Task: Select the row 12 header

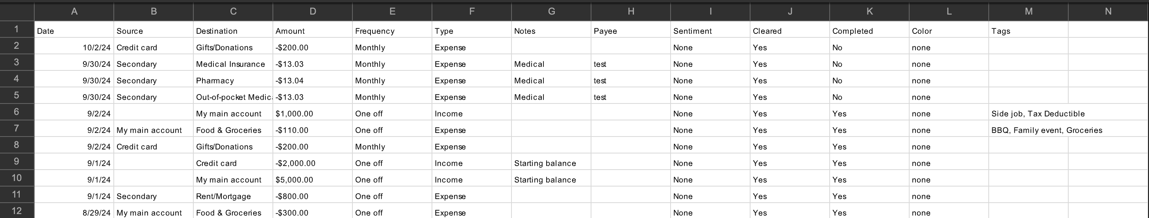Action: click(x=17, y=211)
